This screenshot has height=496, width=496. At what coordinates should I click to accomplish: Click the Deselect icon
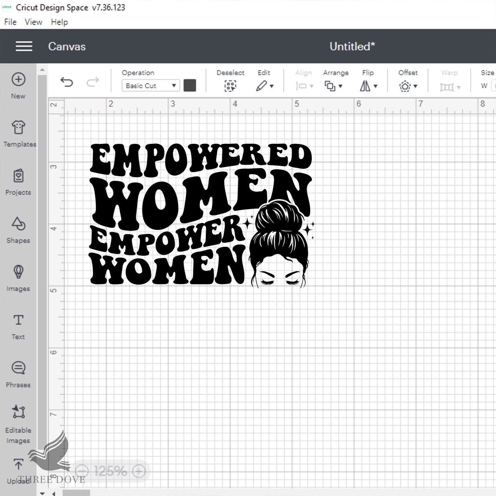pyautogui.click(x=230, y=86)
